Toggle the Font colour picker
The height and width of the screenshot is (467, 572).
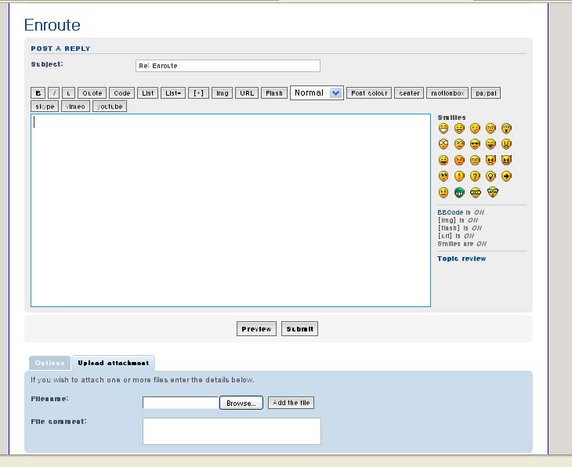click(369, 93)
